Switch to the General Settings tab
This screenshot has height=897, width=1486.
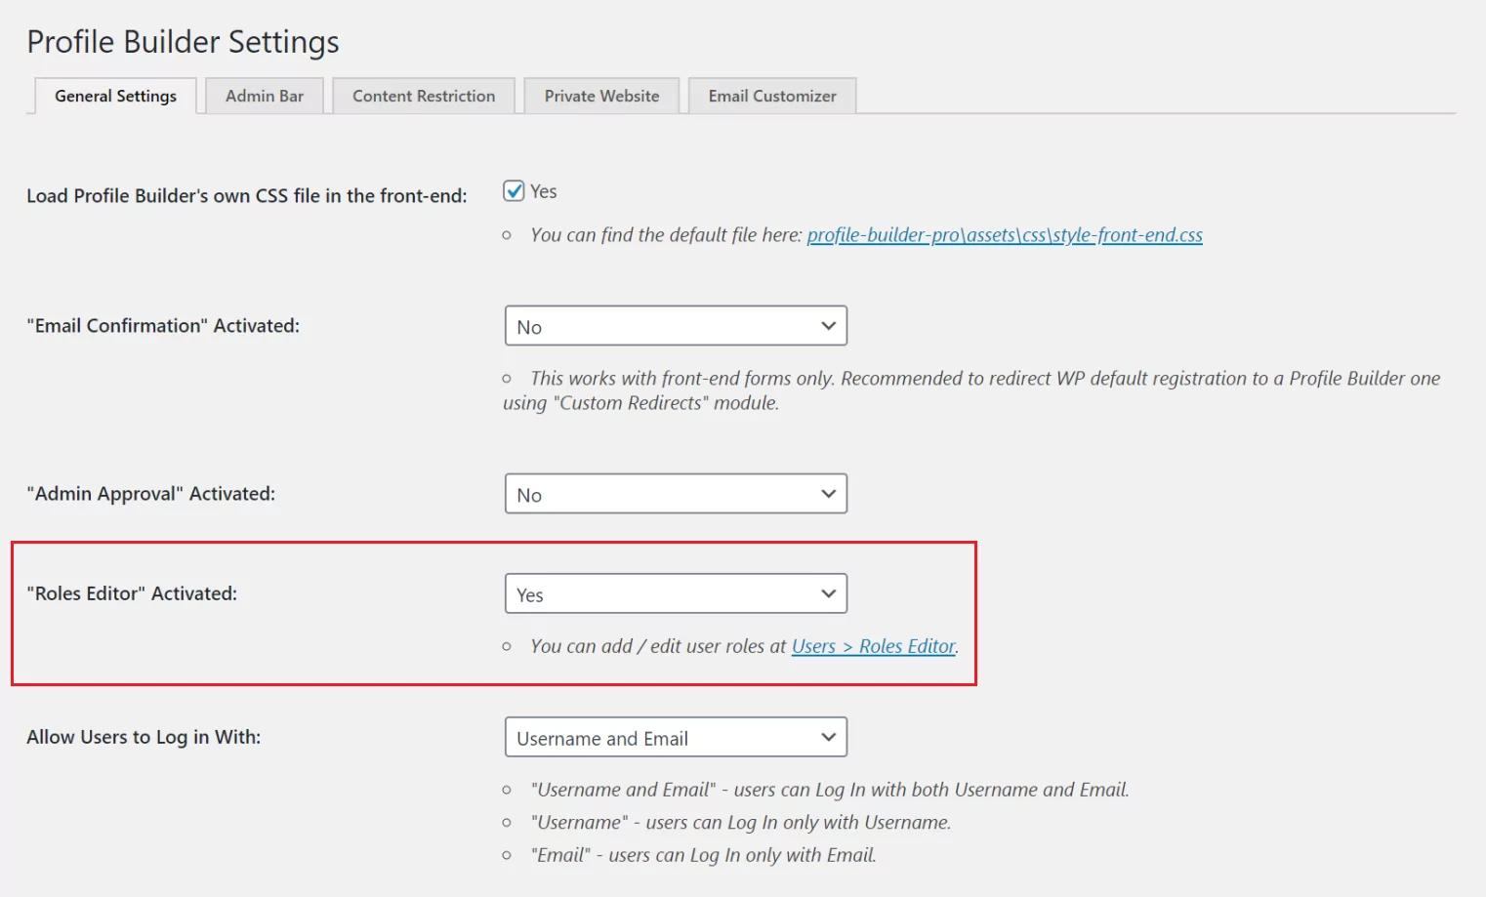click(115, 96)
